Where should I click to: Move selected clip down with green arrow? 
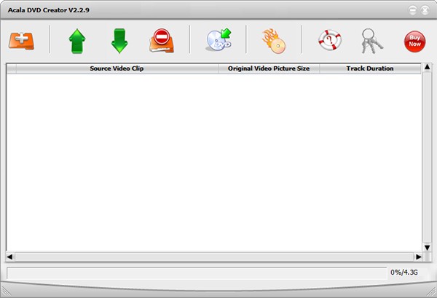119,41
